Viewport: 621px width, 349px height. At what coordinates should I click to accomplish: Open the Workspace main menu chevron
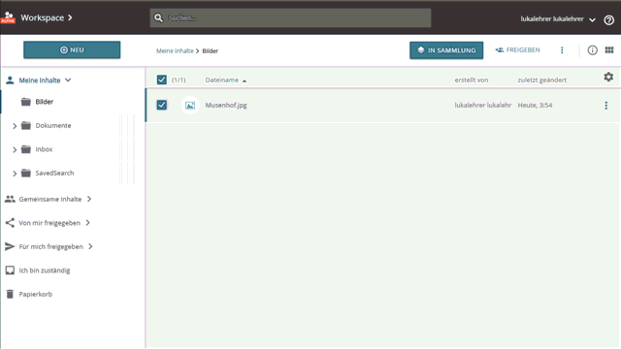point(70,17)
